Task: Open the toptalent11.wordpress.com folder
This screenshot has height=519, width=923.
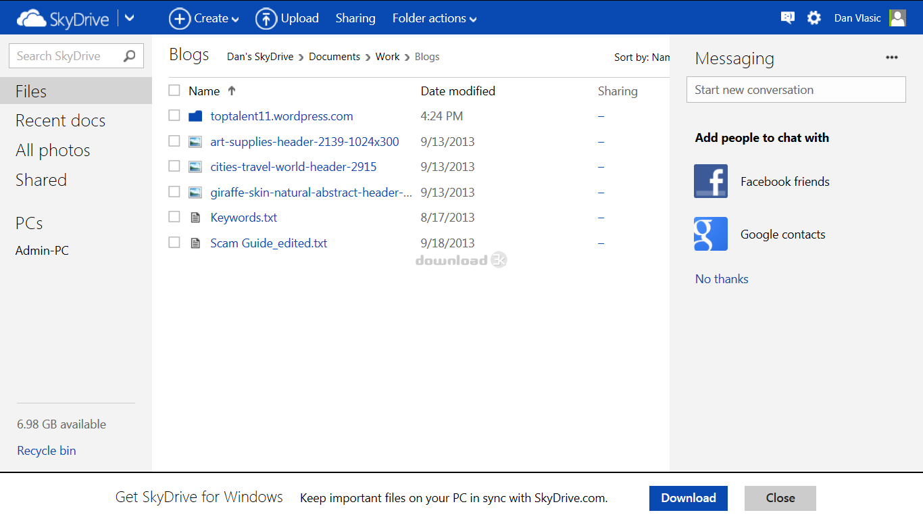Action: point(282,116)
